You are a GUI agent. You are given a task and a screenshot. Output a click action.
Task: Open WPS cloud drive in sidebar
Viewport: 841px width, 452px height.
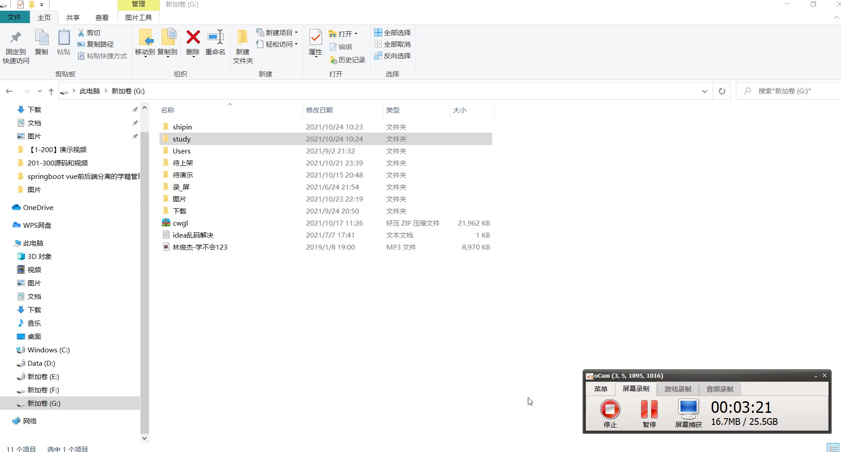click(32, 226)
